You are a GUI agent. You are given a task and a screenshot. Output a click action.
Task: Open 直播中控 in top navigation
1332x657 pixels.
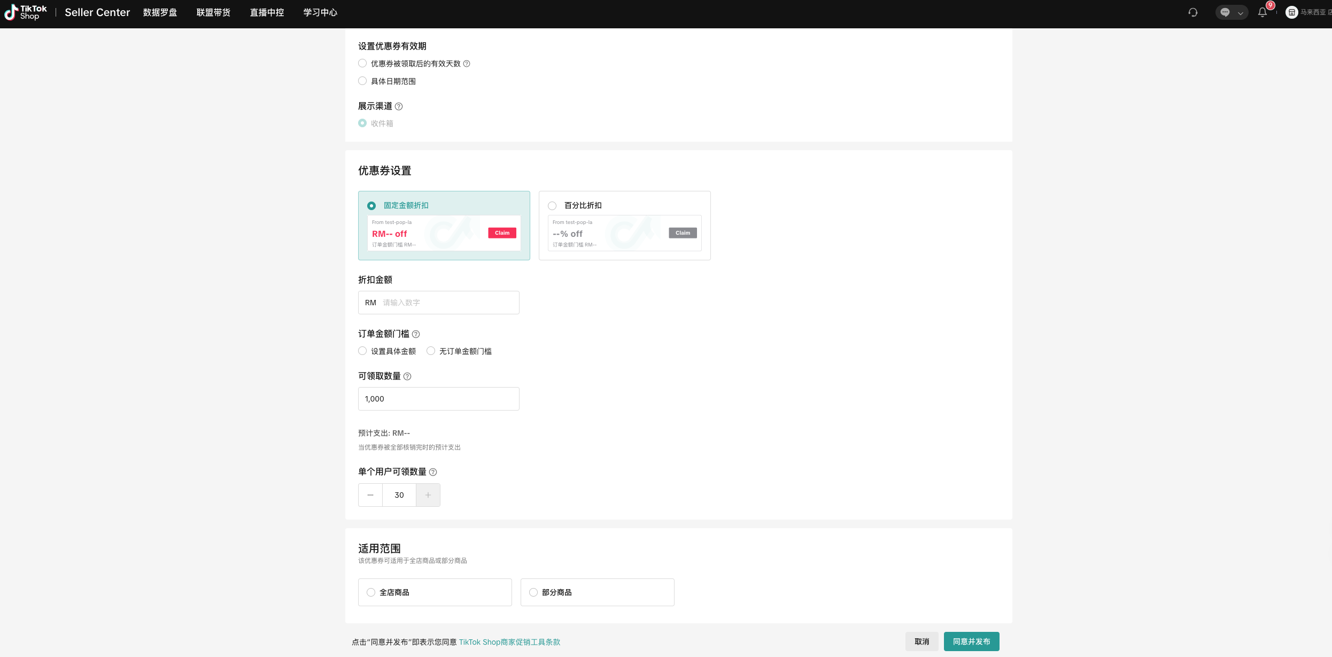267,12
